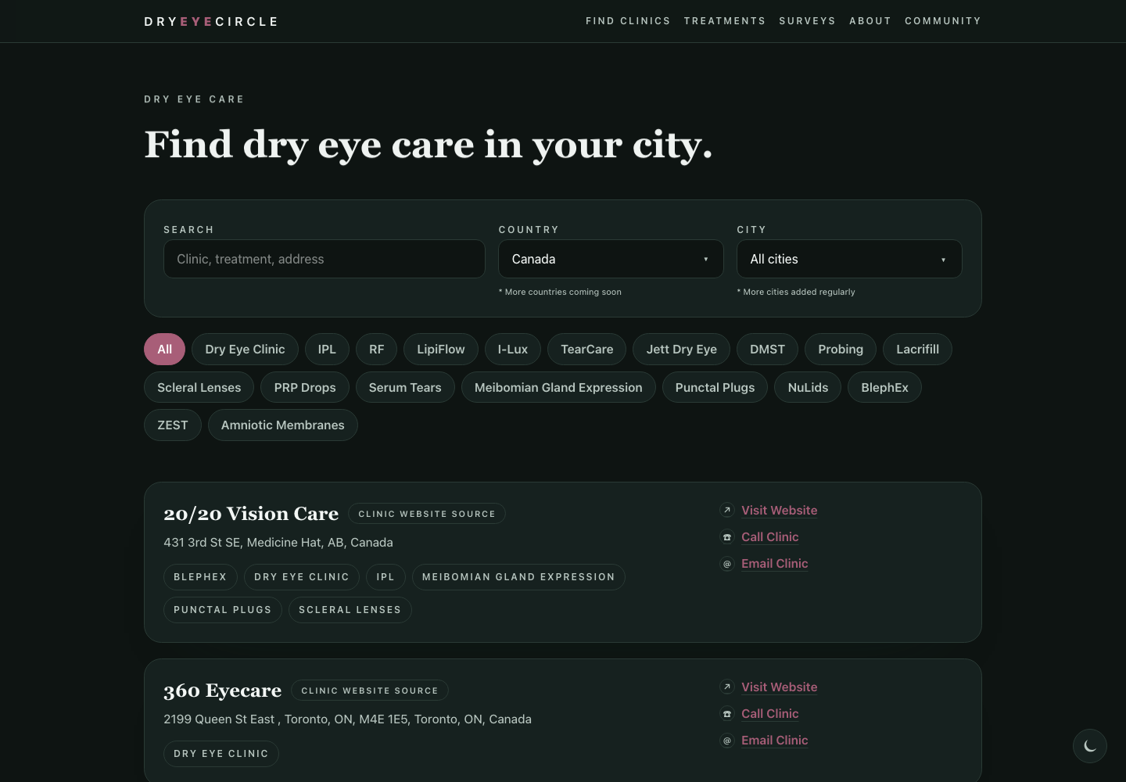This screenshot has height=782, width=1126.
Task: Select the BlephEx filter chip
Action: (x=884, y=387)
